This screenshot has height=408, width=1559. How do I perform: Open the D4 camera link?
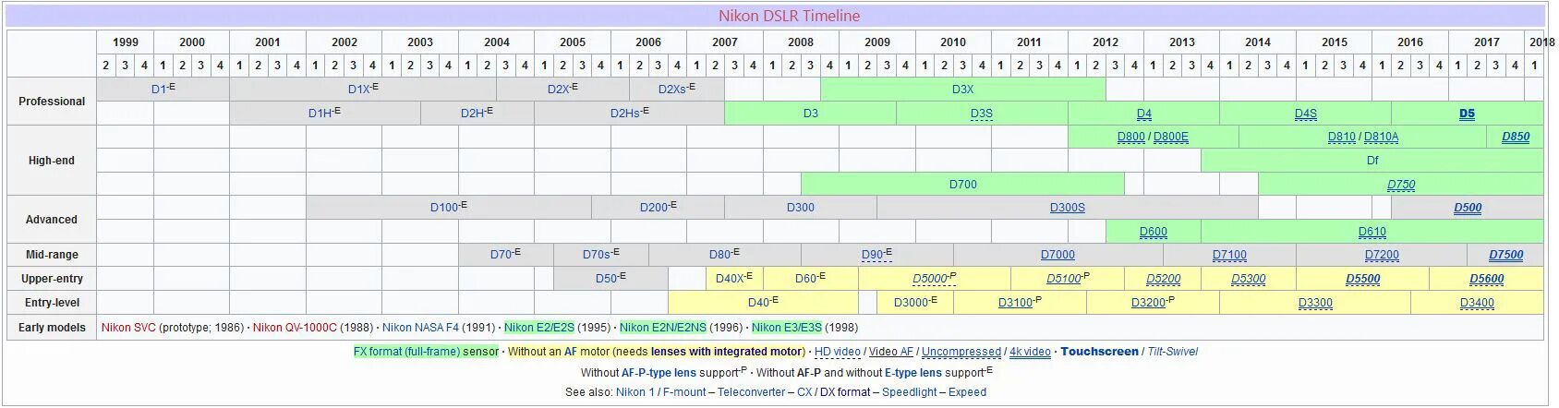coord(1143,114)
